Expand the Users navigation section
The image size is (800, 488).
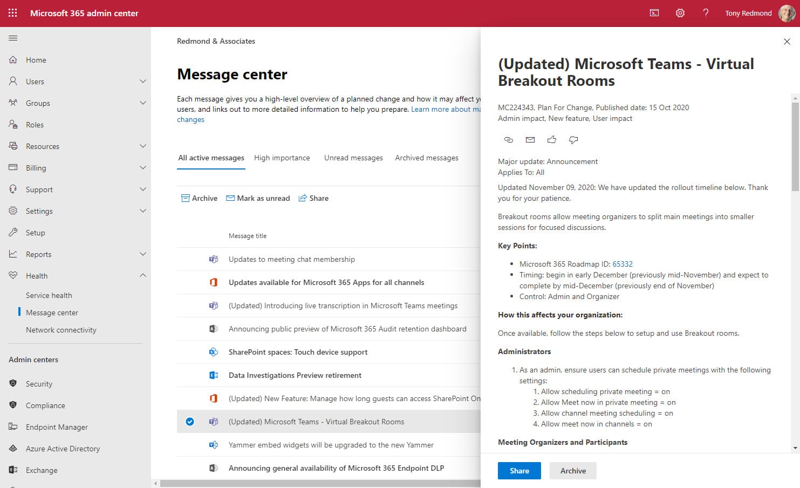(143, 82)
